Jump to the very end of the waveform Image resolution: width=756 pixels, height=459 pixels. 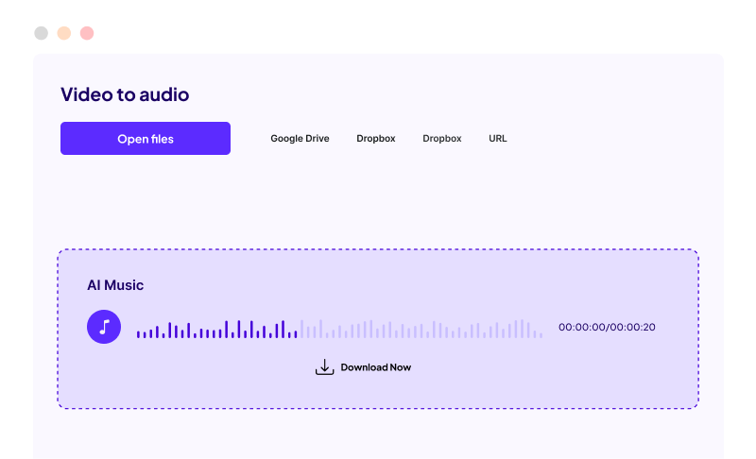pos(541,333)
